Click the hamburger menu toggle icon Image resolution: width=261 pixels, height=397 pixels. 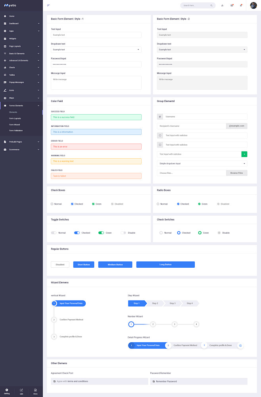click(48, 6)
